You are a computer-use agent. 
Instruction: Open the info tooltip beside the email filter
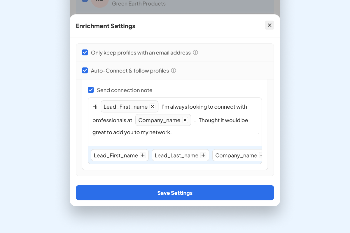pyautogui.click(x=195, y=52)
